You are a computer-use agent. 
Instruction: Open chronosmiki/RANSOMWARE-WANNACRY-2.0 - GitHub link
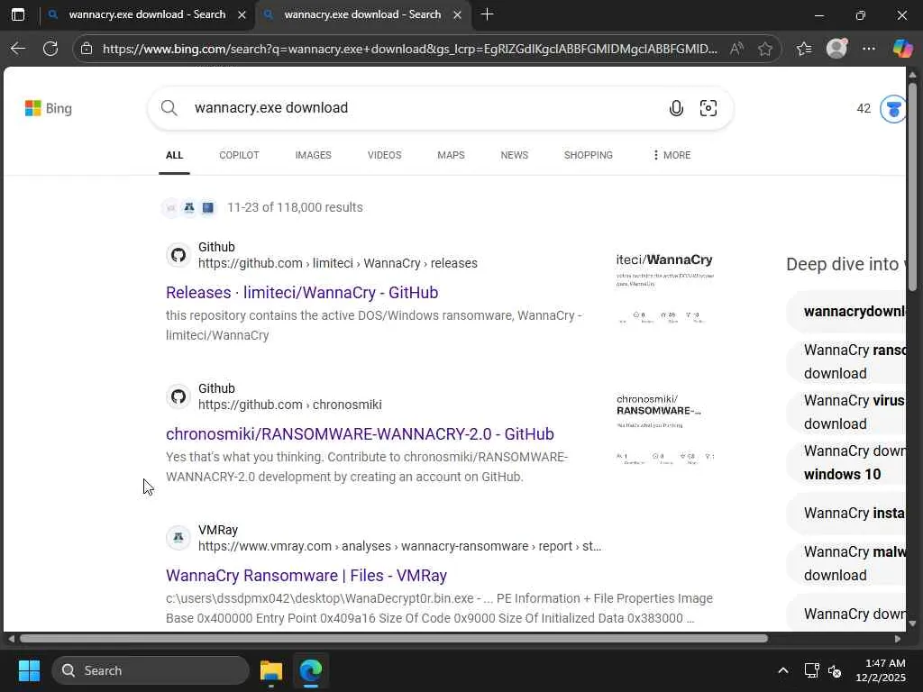[360, 434]
